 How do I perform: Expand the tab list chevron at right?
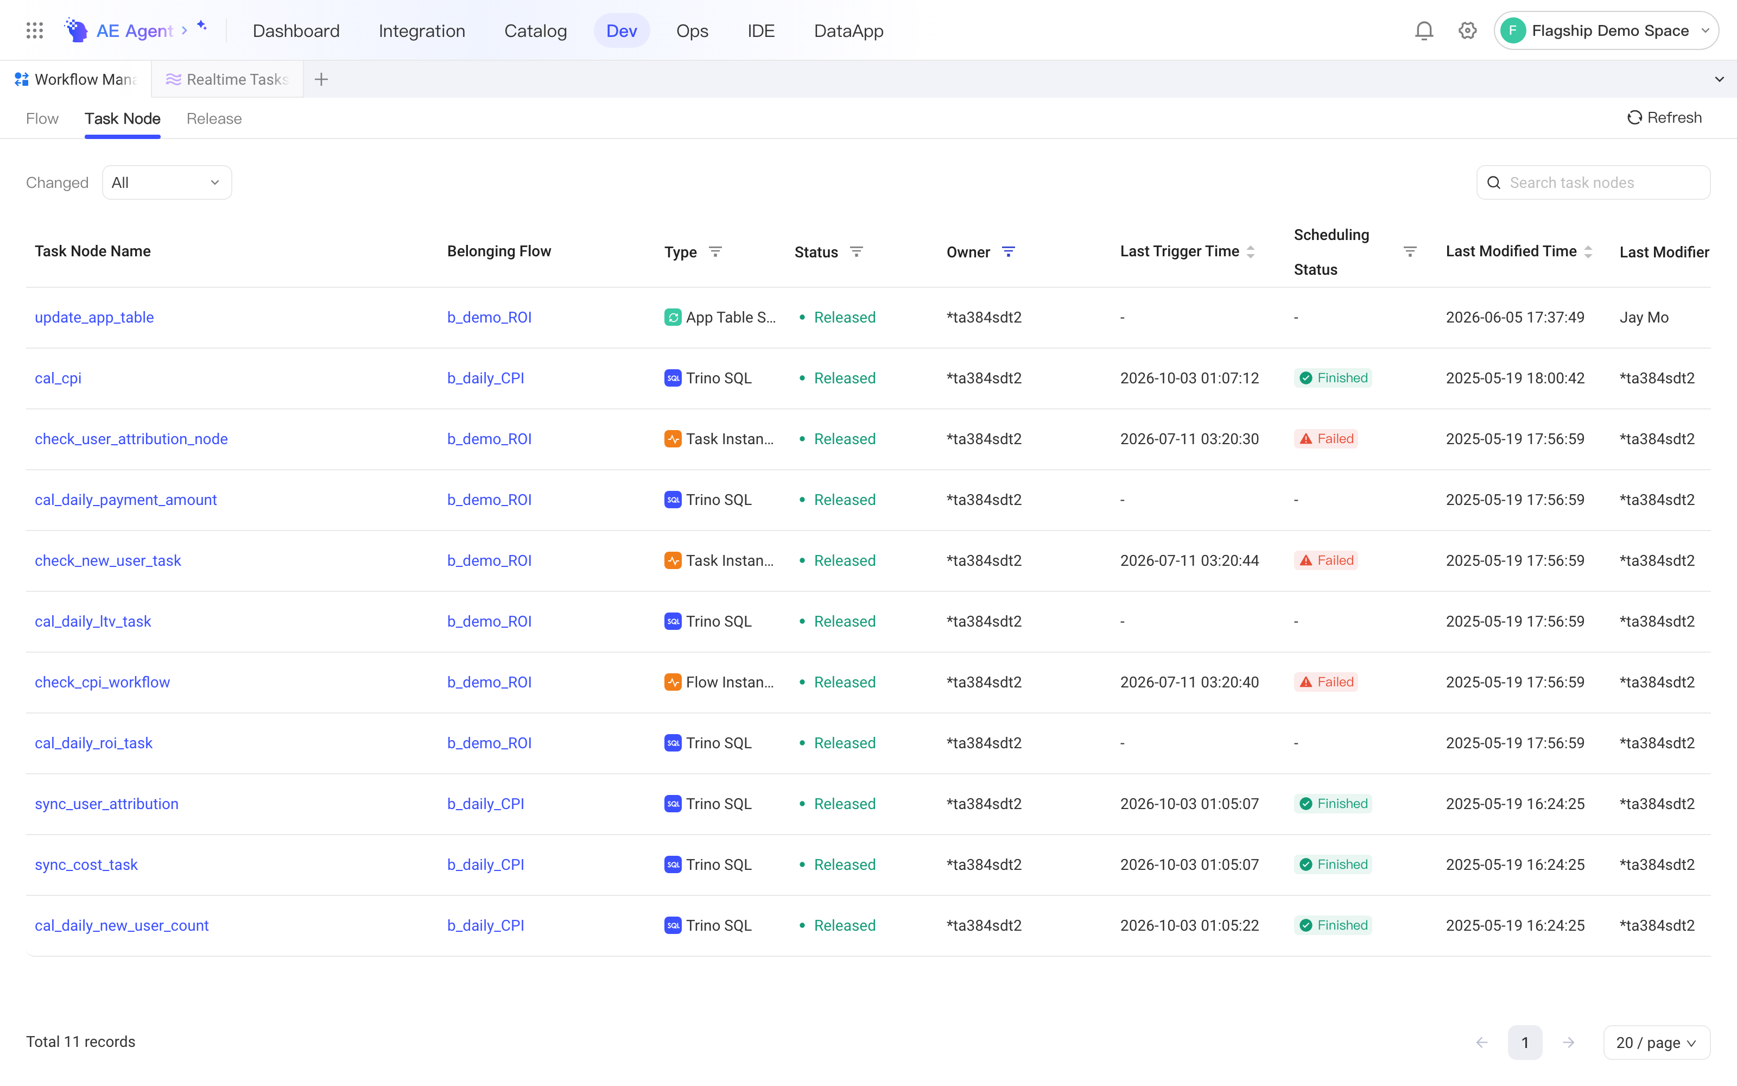pyautogui.click(x=1719, y=79)
